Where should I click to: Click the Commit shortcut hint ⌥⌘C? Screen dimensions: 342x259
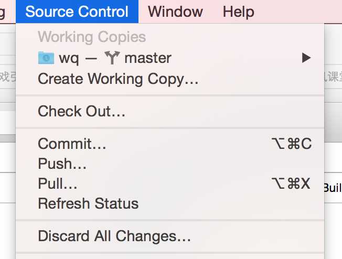coord(292,144)
